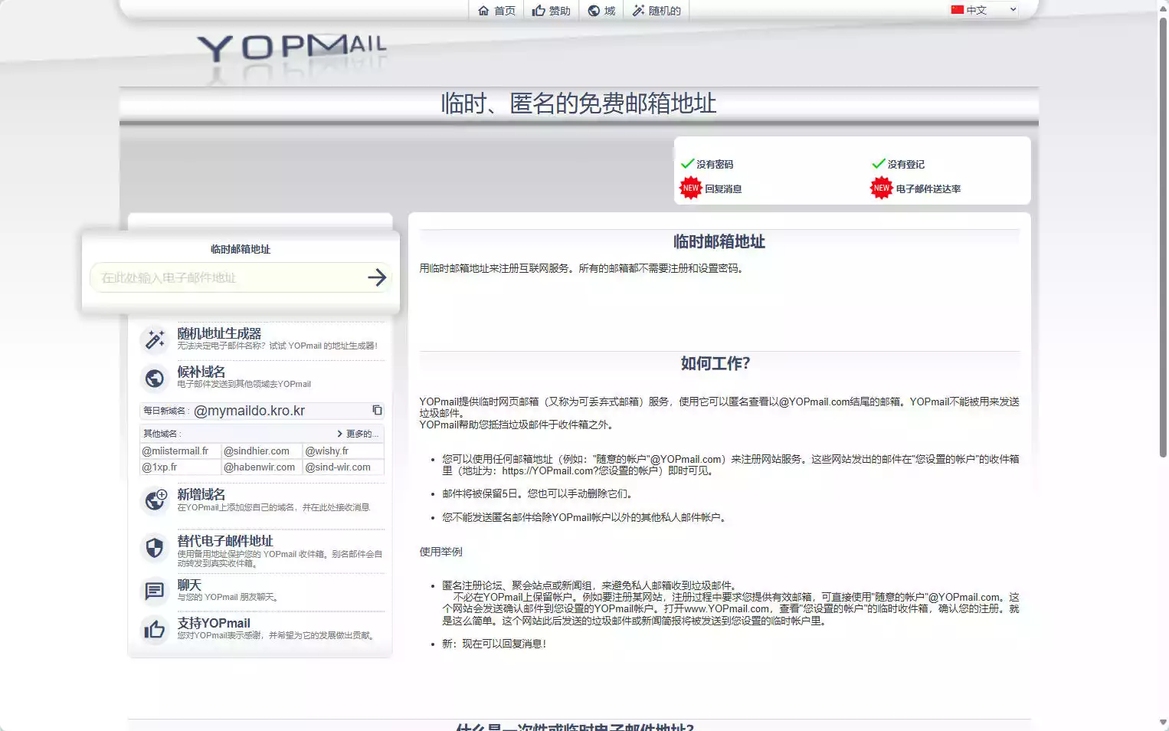1169x731 pixels.
Task: Click the globe-plus icon beside 新增域名
Action: click(x=156, y=500)
